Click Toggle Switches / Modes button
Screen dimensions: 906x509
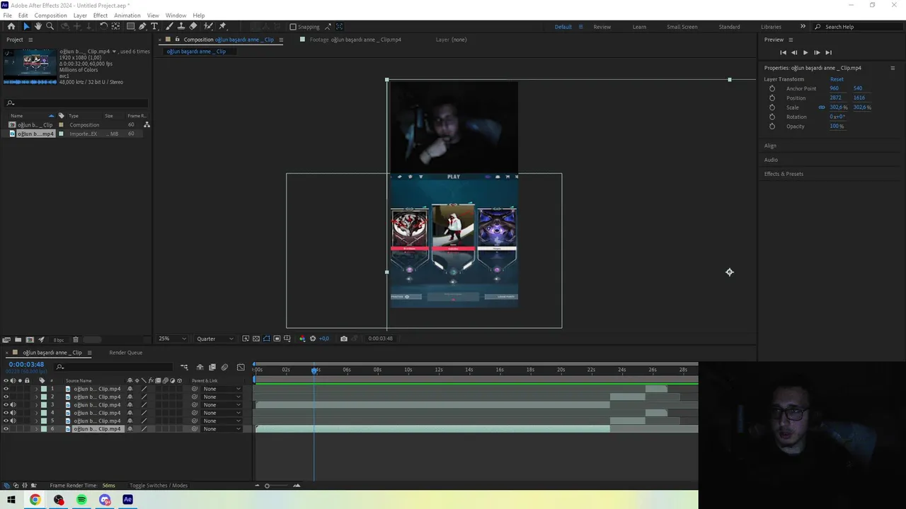pos(159,486)
